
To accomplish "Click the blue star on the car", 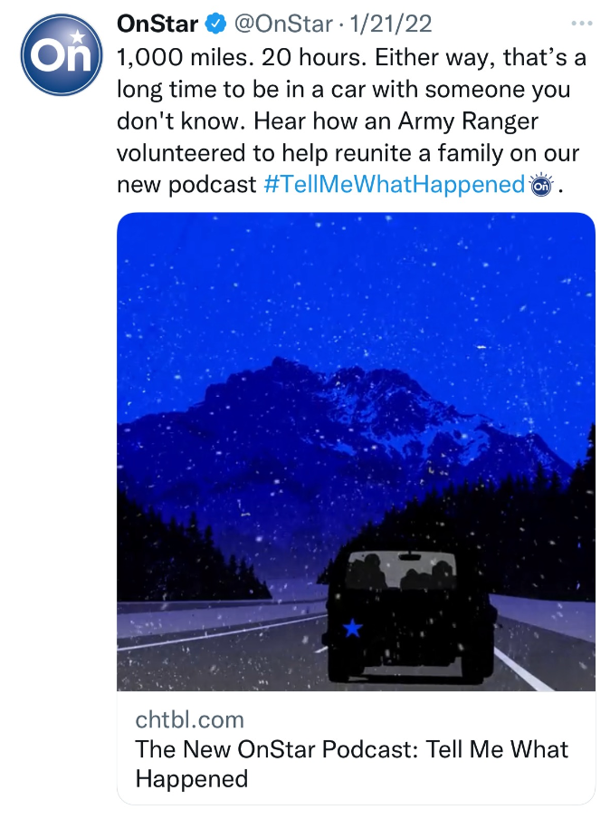I will click(352, 627).
